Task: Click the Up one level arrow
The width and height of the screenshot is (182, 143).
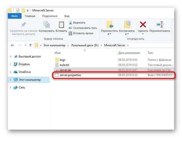Action: (30, 45)
